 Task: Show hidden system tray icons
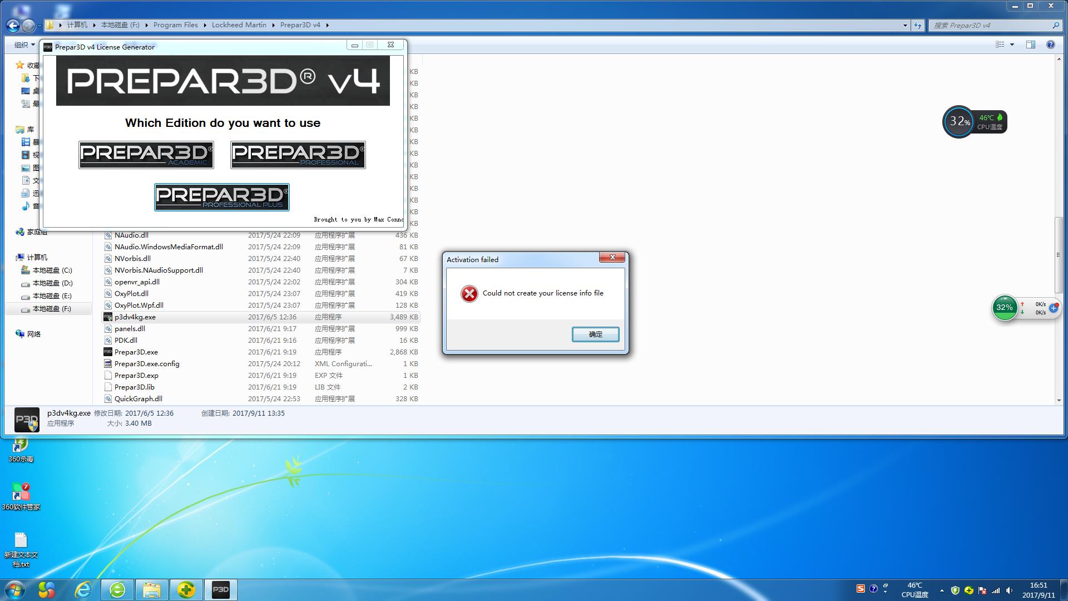(x=942, y=590)
